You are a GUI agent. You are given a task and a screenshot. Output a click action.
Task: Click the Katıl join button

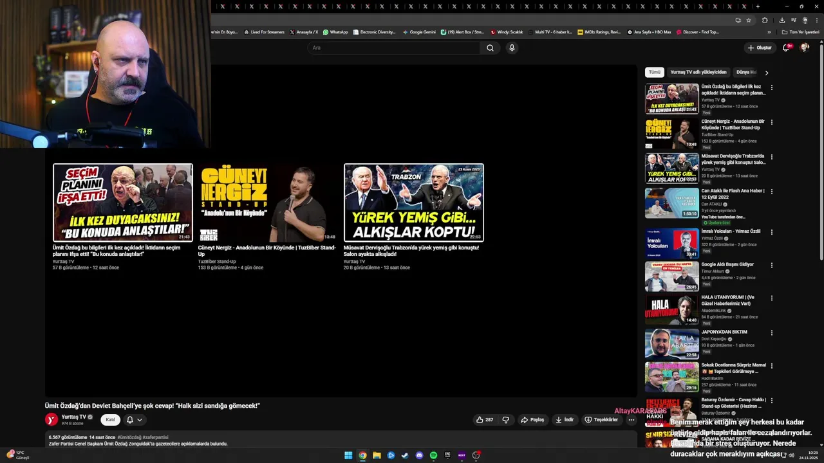[x=111, y=420]
